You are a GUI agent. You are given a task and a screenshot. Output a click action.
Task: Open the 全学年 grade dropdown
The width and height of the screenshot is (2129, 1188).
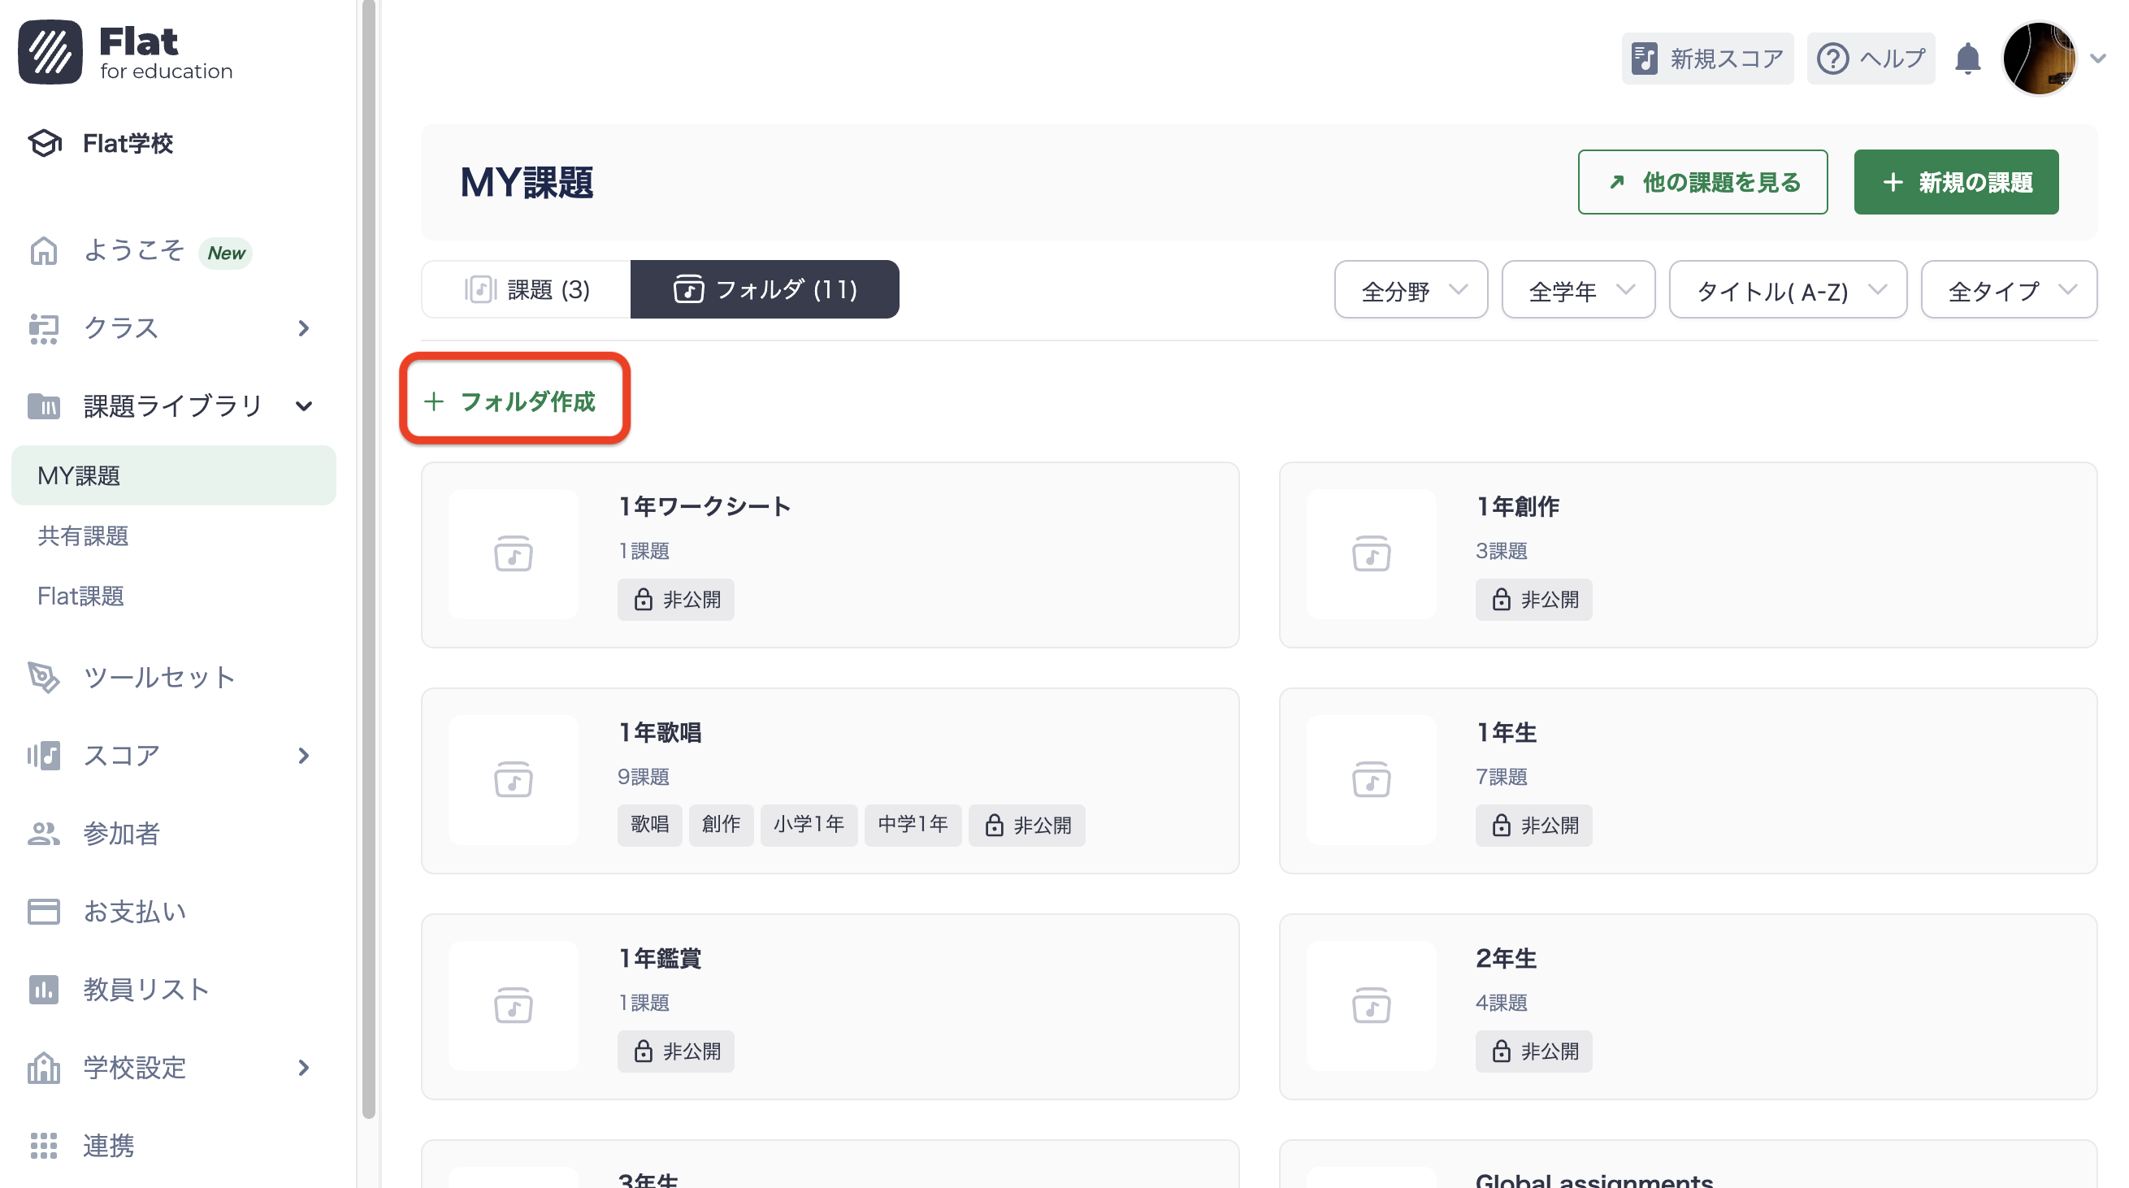1578,290
